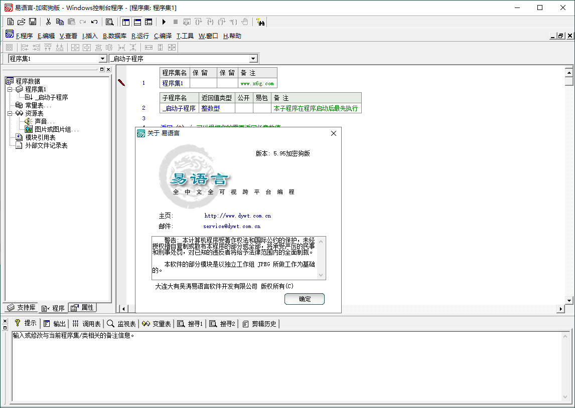Toggle the left panel layout view icon
575x408 pixels.
click(125, 22)
